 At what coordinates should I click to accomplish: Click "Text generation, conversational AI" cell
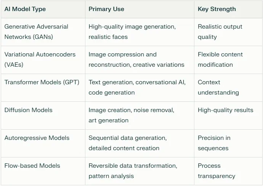pyautogui.click(x=137, y=87)
